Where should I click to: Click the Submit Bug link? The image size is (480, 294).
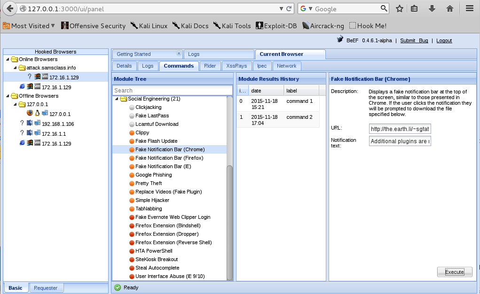[x=414, y=40]
